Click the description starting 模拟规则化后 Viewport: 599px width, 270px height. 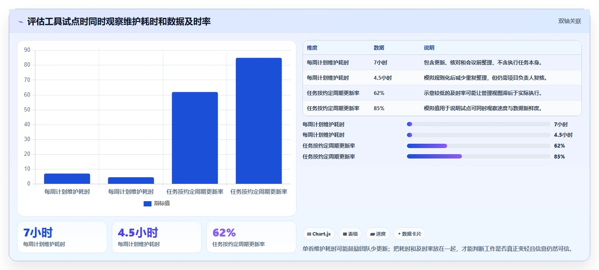coord(485,78)
